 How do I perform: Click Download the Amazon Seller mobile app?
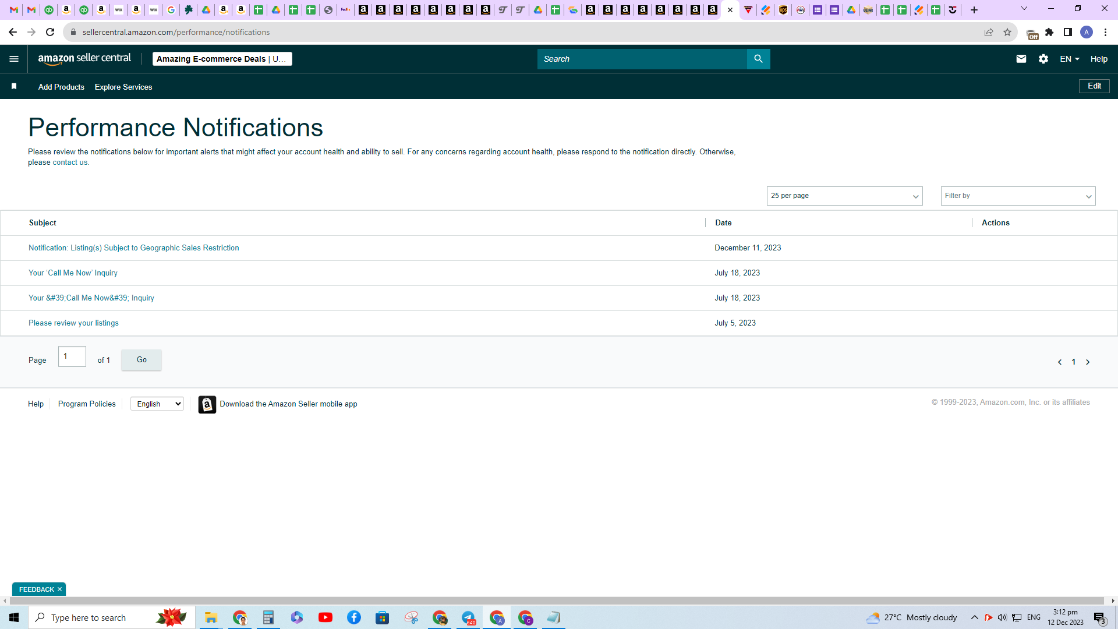(x=288, y=404)
